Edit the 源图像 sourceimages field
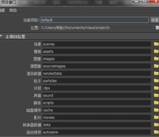This screenshot has height=137, width=159. coord(96,66)
